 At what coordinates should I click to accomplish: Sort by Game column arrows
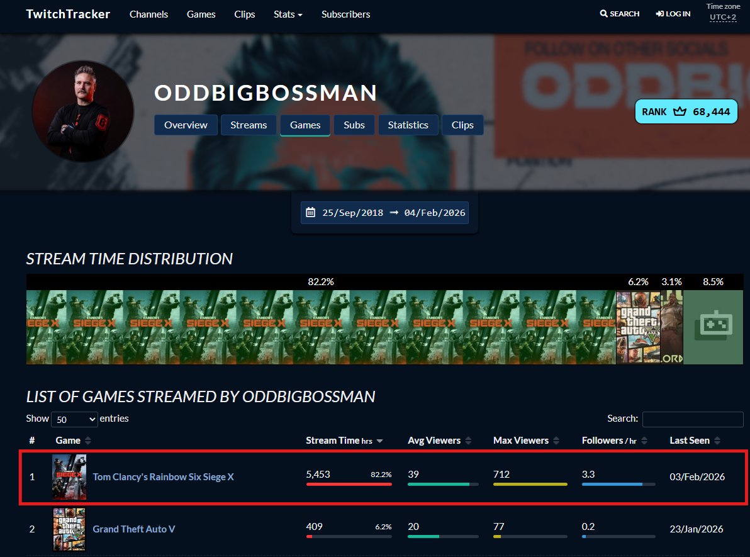pos(87,441)
